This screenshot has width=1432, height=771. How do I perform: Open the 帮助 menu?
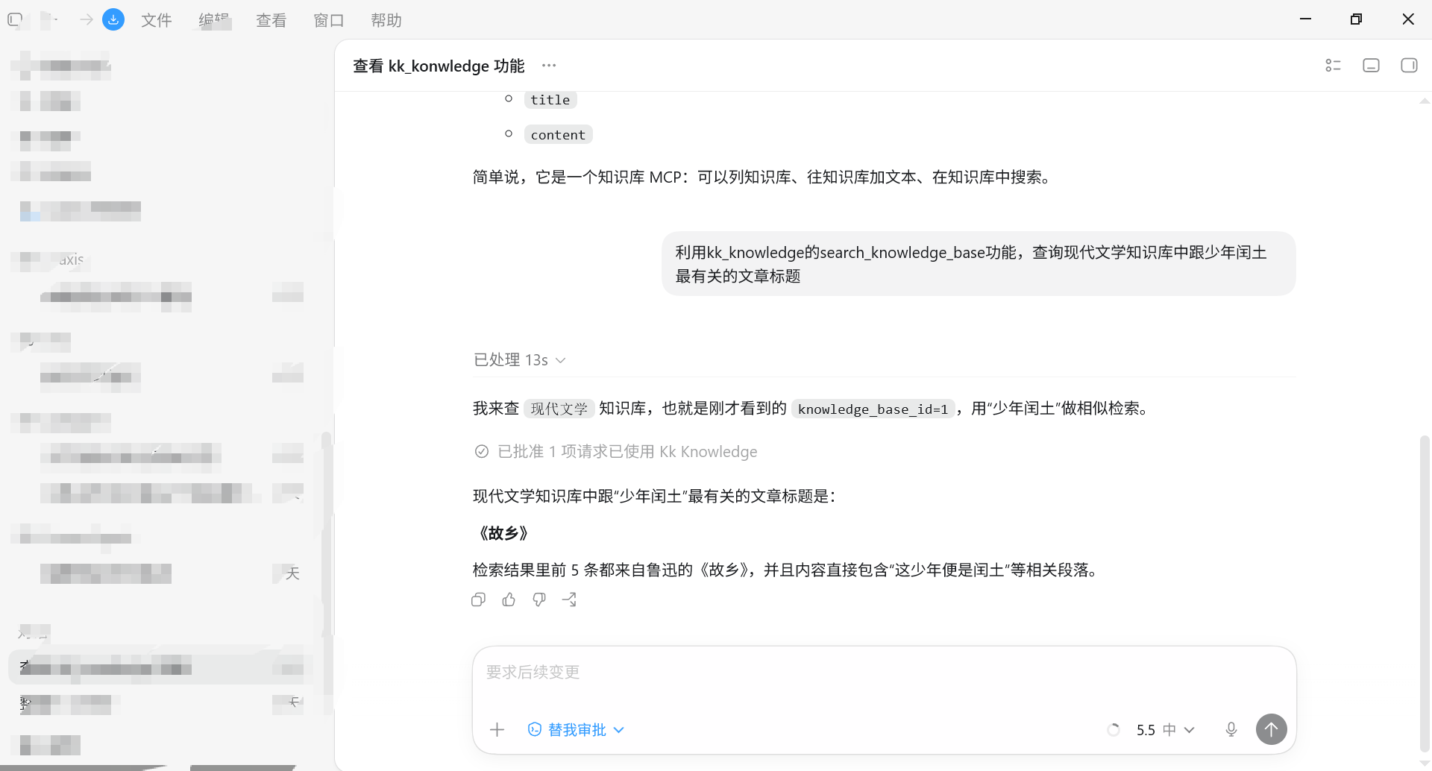coord(386,20)
